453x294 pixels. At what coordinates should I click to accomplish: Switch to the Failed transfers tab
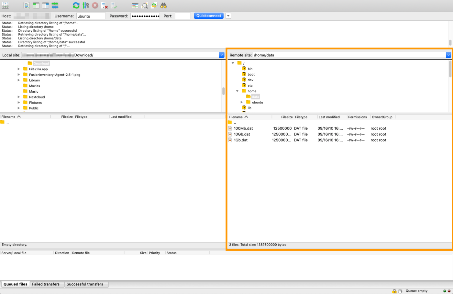pos(47,284)
